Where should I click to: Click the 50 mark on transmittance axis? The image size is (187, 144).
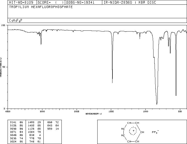[4, 67]
